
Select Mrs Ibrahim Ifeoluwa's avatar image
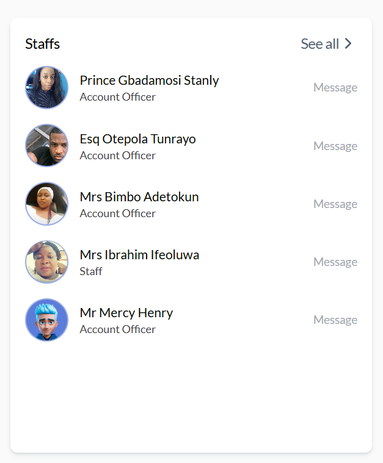click(x=46, y=262)
